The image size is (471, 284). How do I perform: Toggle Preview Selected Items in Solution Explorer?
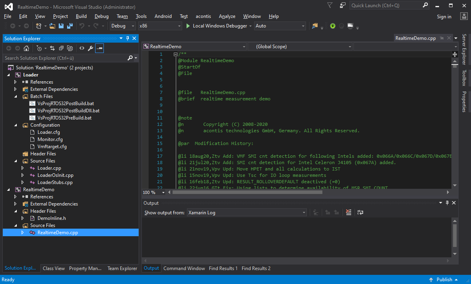[x=100, y=47]
